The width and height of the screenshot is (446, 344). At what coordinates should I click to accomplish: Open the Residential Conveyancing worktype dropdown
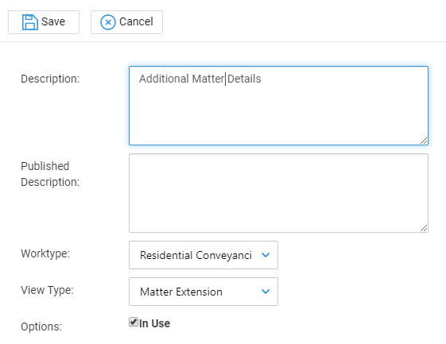click(x=204, y=255)
